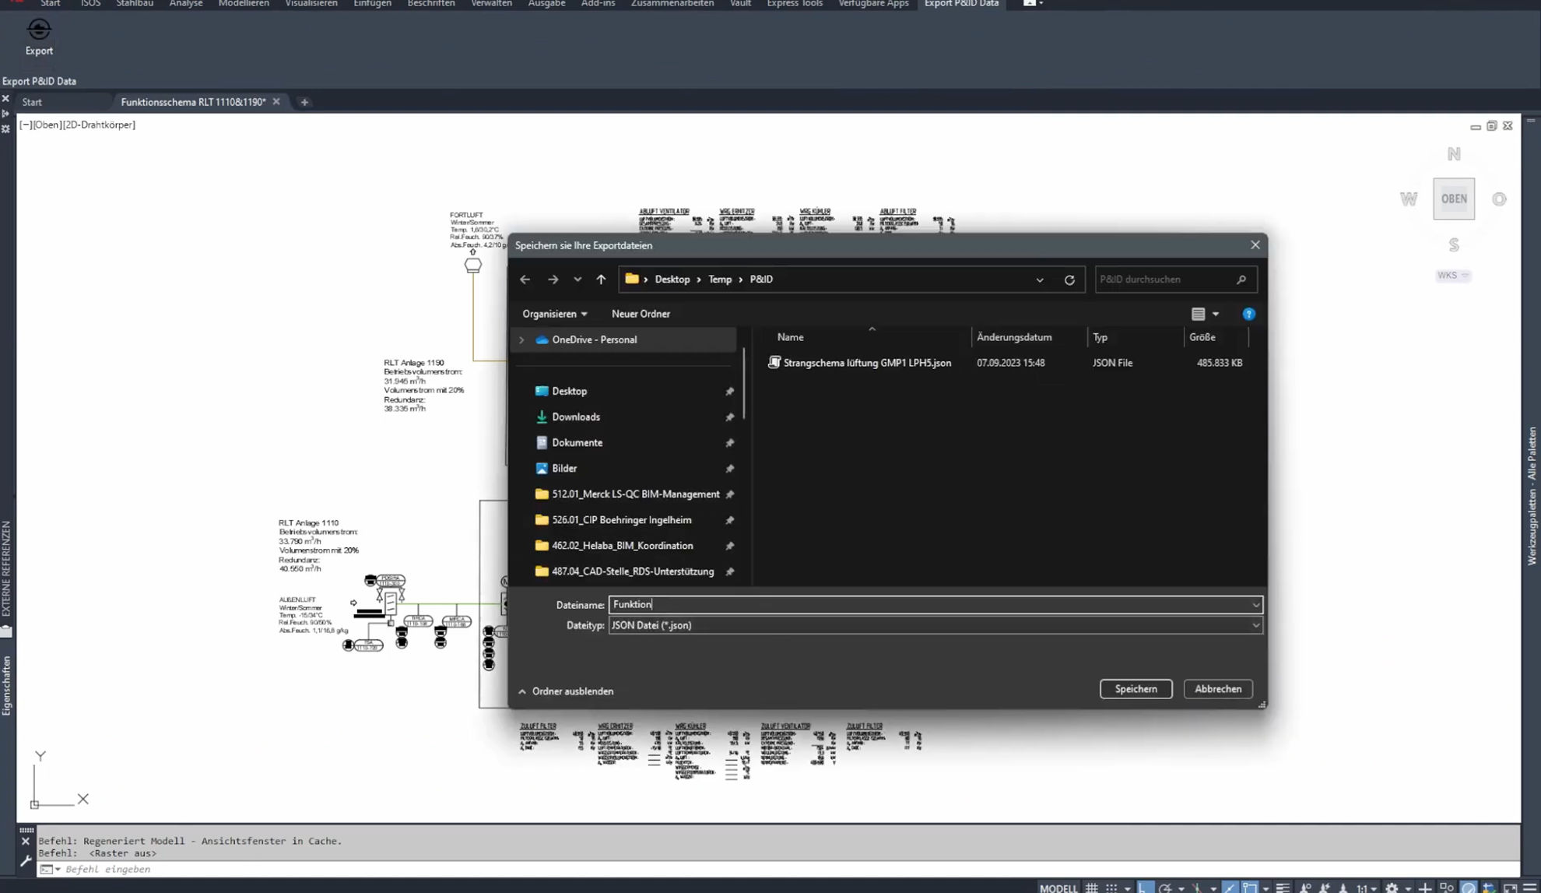Click the ViewCube OBEN face
The height and width of the screenshot is (893, 1541).
pyautogui.click(x=1453, y=199)
